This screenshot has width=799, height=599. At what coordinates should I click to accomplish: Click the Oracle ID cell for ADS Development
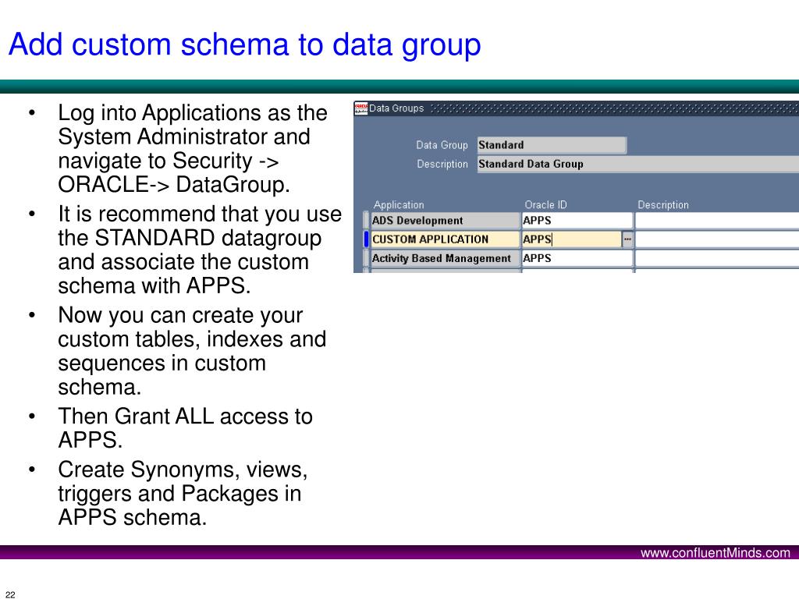pyautogui.click(x=577, y=221)
